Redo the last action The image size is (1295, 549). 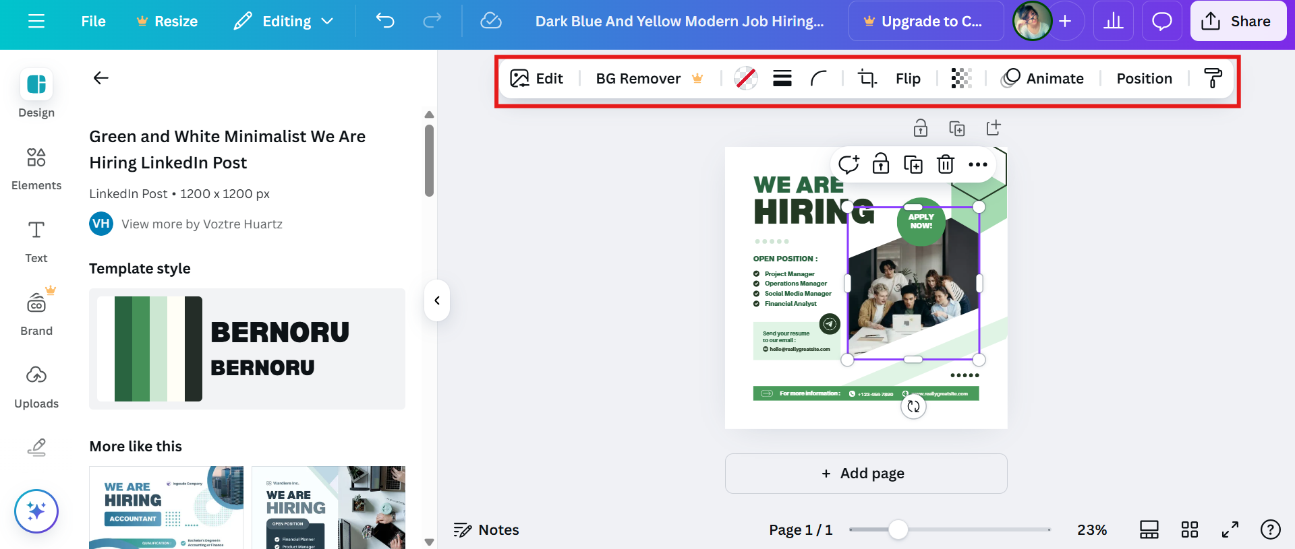pyautogui.click(x=432, y=21)
